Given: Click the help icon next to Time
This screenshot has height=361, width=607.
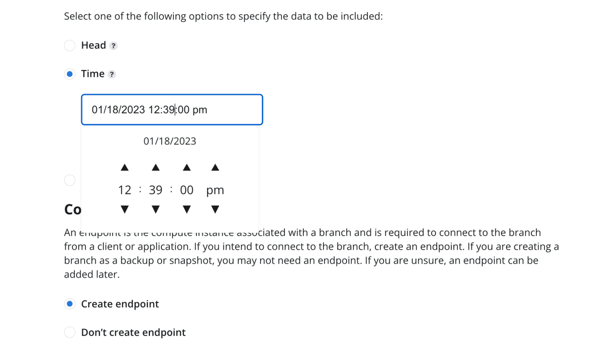Looking at the screenshot, I should tap(112, 74).
